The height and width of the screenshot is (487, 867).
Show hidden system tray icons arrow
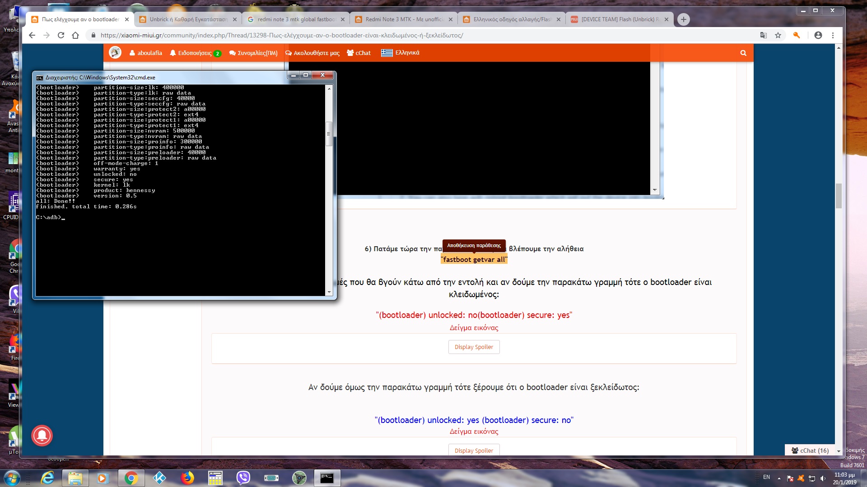(x=779, y=478)
